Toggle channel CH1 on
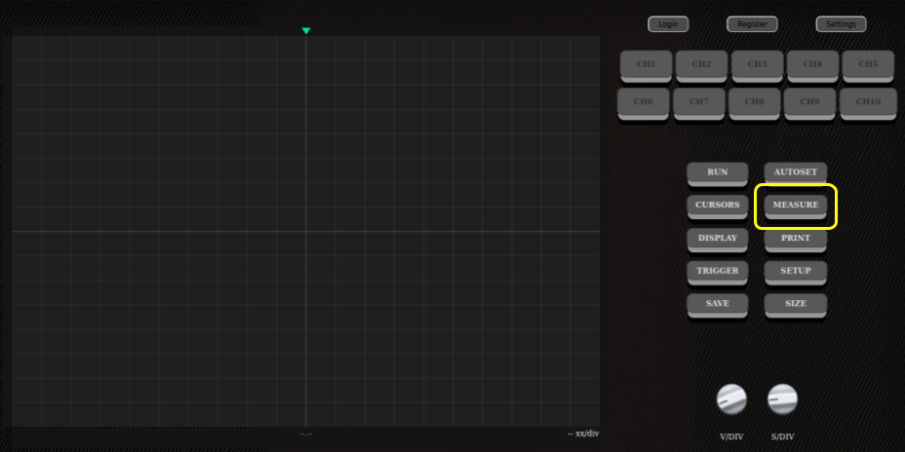Screen dimensions: 905x452 tap(646, 64)
